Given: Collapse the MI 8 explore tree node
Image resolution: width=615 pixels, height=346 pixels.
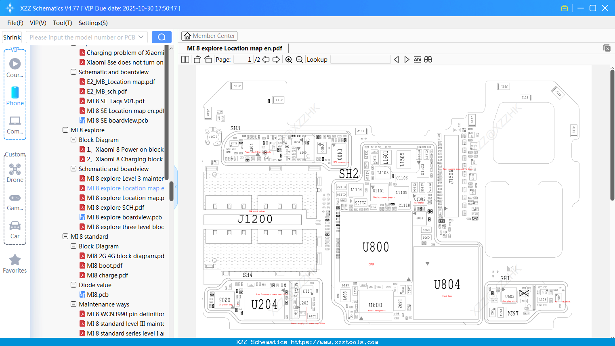Looking at the screenshot, I should (65, 130).
